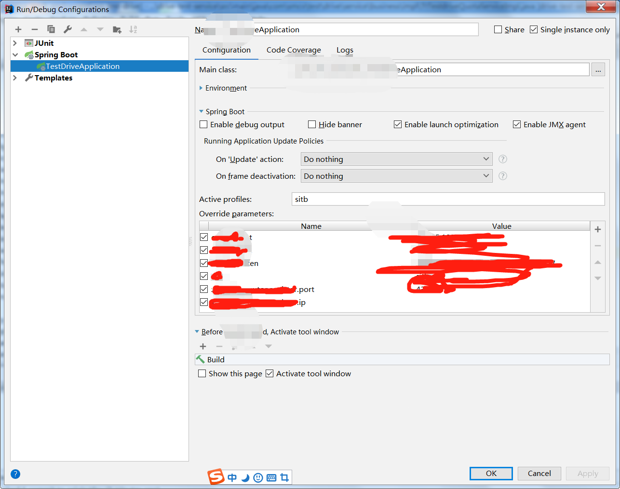Enable debug output for Spring Boot
The image size is (620, 489).
coord(203,124)
